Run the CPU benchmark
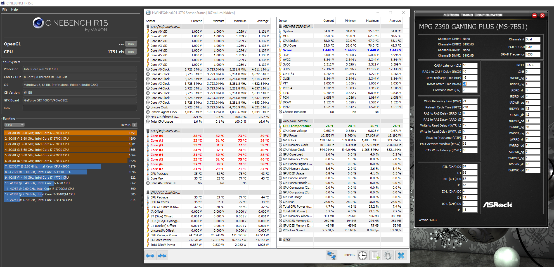The image size is (554, 267). (x=131, y=52)
